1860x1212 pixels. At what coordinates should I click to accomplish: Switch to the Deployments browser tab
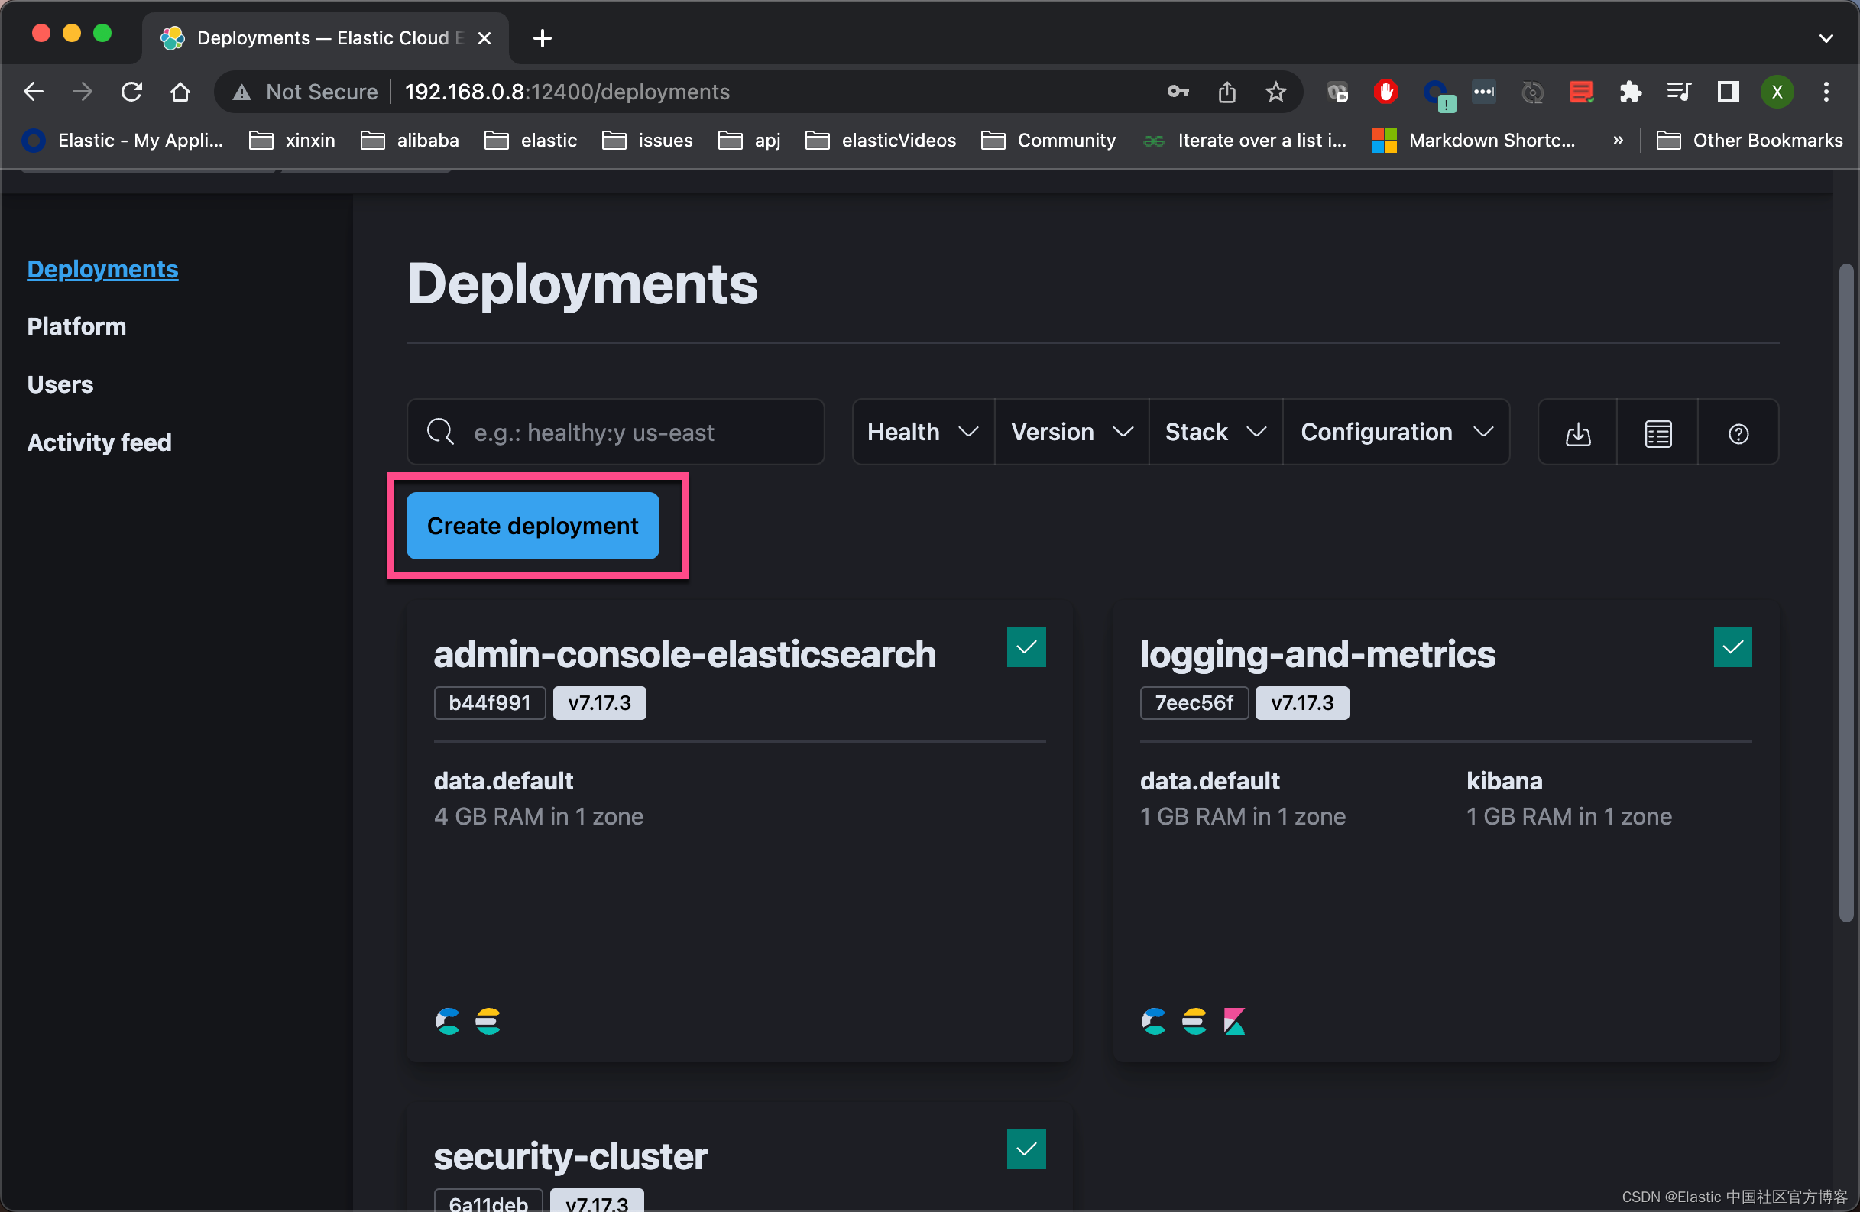coord(313,37)
